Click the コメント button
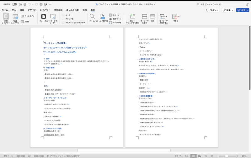The width and height of the screenshot is (251, 158). 212,10
